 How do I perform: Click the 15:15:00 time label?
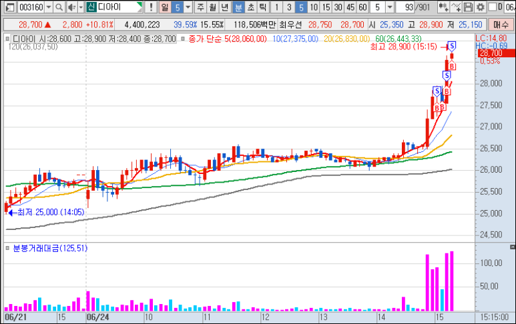pyautogui.click(x=494, y=317)
